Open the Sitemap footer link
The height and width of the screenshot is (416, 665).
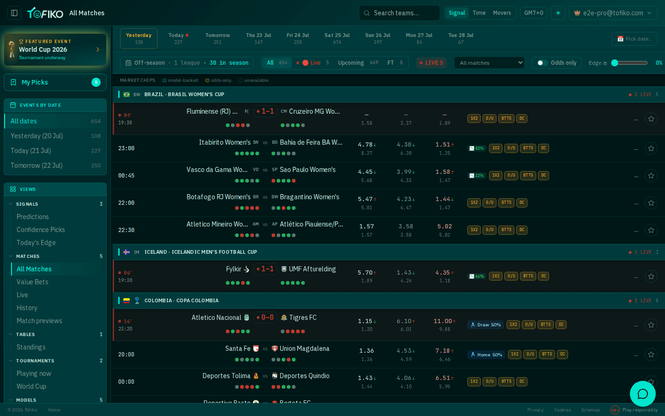tap(590, 410)
